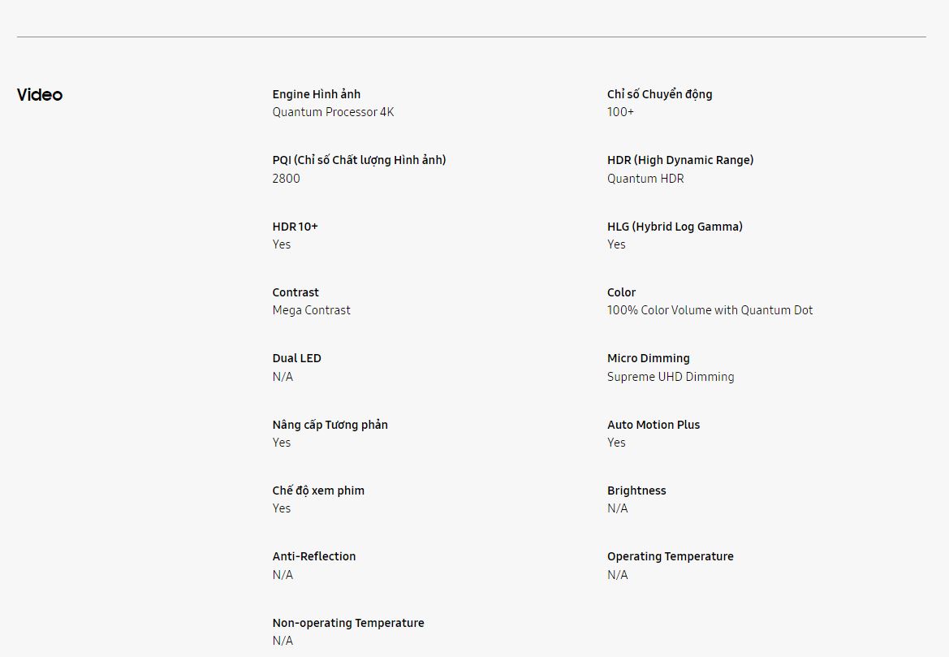Screen dimensions: 949x657
Task: Select the HLG (Hybrid Log Gamma) label
Action: 675,227
